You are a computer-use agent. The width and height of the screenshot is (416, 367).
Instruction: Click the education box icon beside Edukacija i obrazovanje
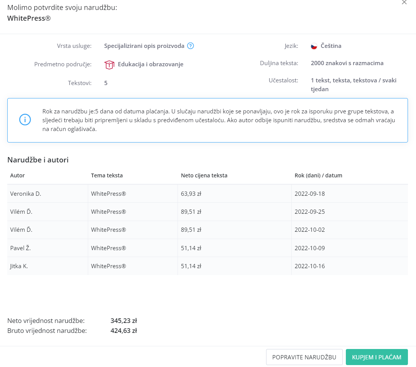[x=109, y=64]
